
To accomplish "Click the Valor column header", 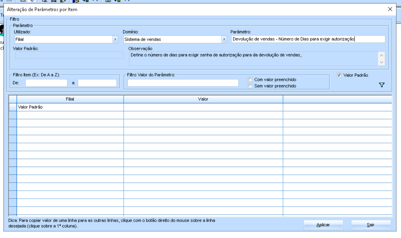I will pyautogui.click(x=203, y=99).
